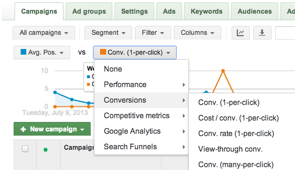Open the Filter dropdown
Viewport: 295px width, 170px height.
pos(153,33)
